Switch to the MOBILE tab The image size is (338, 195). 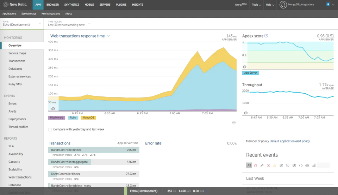coord(89,5)
